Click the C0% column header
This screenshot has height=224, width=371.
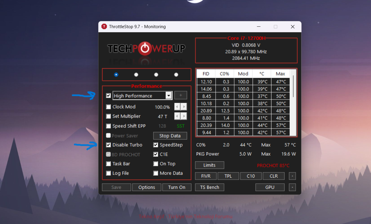(x=224, y=74)
